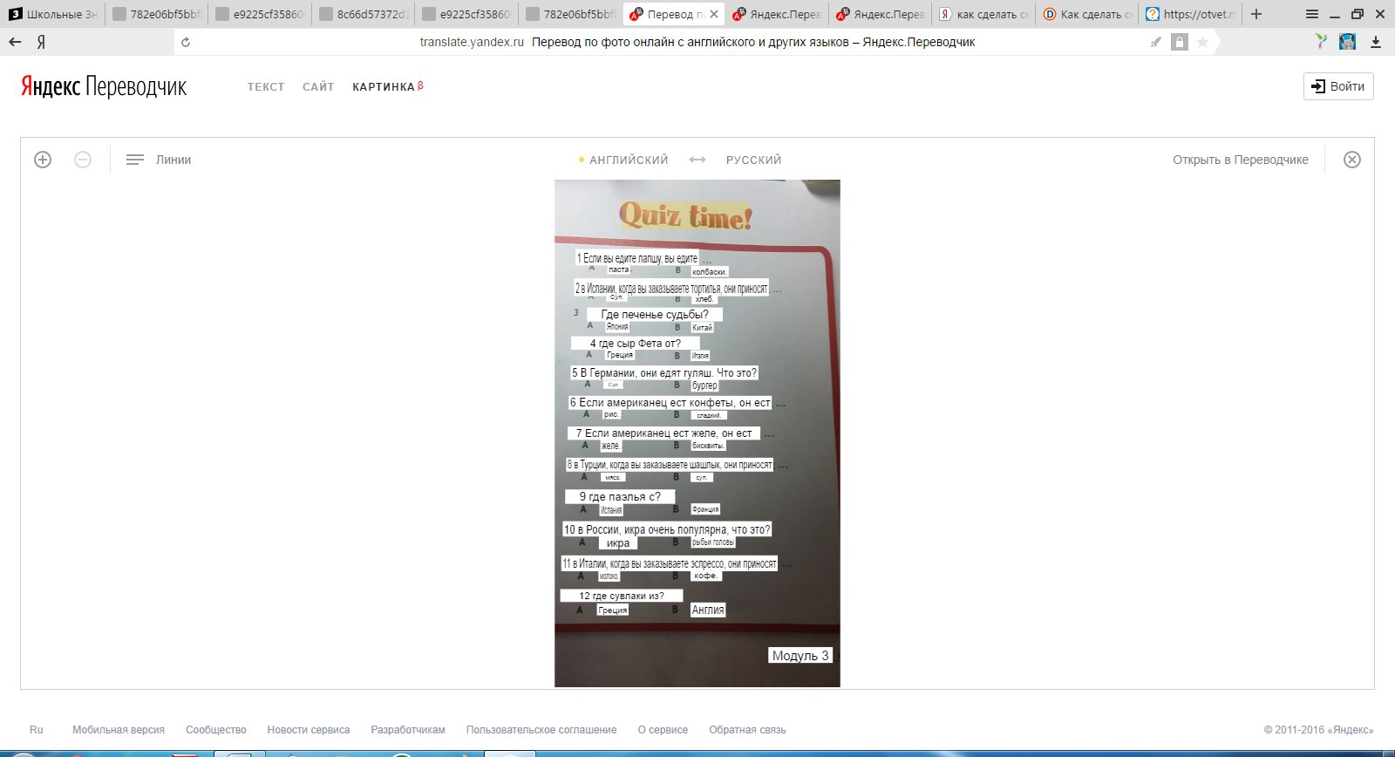1395x757 pixels.
Task: Open the hummingbird extension icon
Action: (x=1321, y=41)
